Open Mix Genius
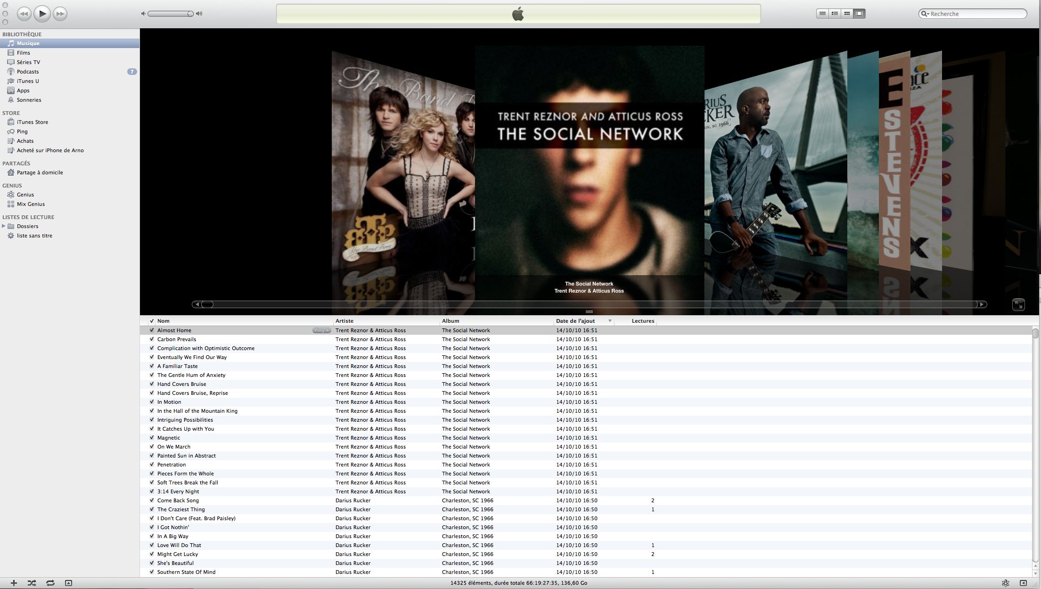Image resolution: width=1041 pixels, height=589 pixels. point(70,204)
